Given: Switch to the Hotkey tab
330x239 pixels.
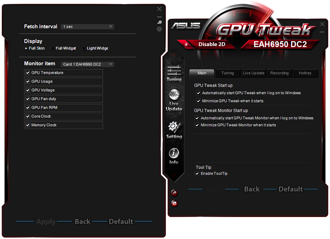Looking at the screenshot, I should click(305, 73).
